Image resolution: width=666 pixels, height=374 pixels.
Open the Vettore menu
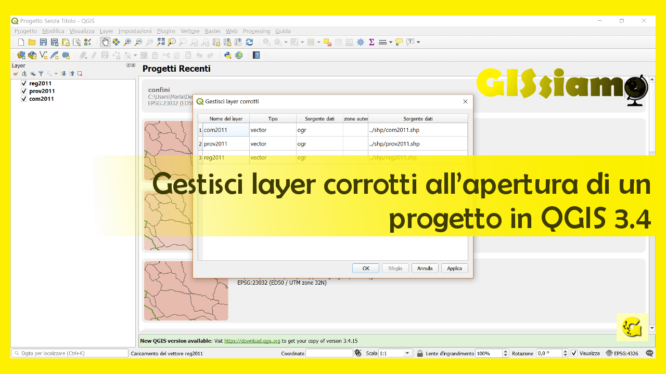pos(190,31)
